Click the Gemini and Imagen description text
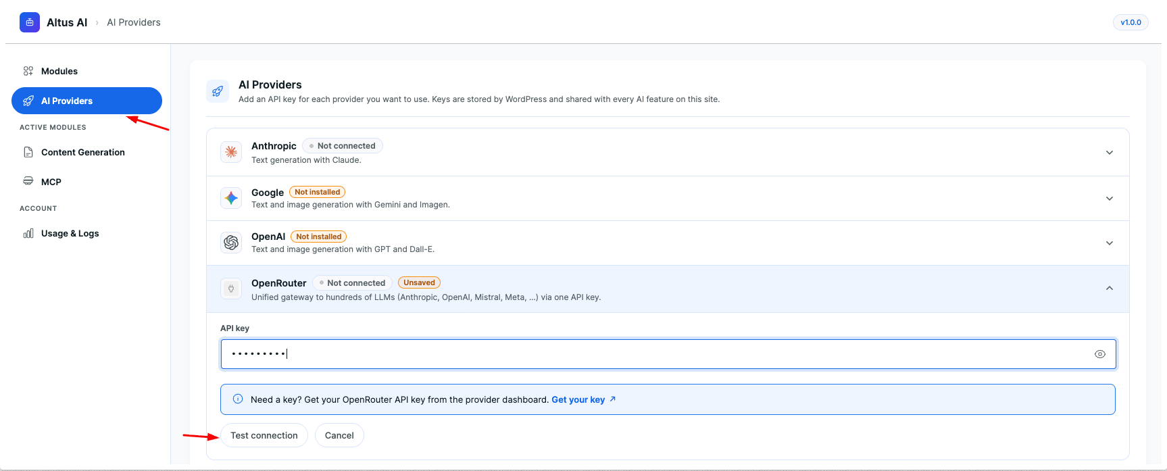 (351, 205)
